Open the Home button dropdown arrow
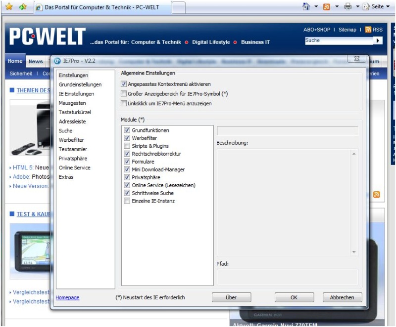 [x=316, y=7]
